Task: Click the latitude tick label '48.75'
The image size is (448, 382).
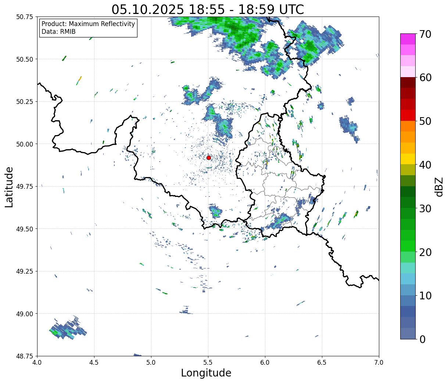Action: click(x=25, y=356)
